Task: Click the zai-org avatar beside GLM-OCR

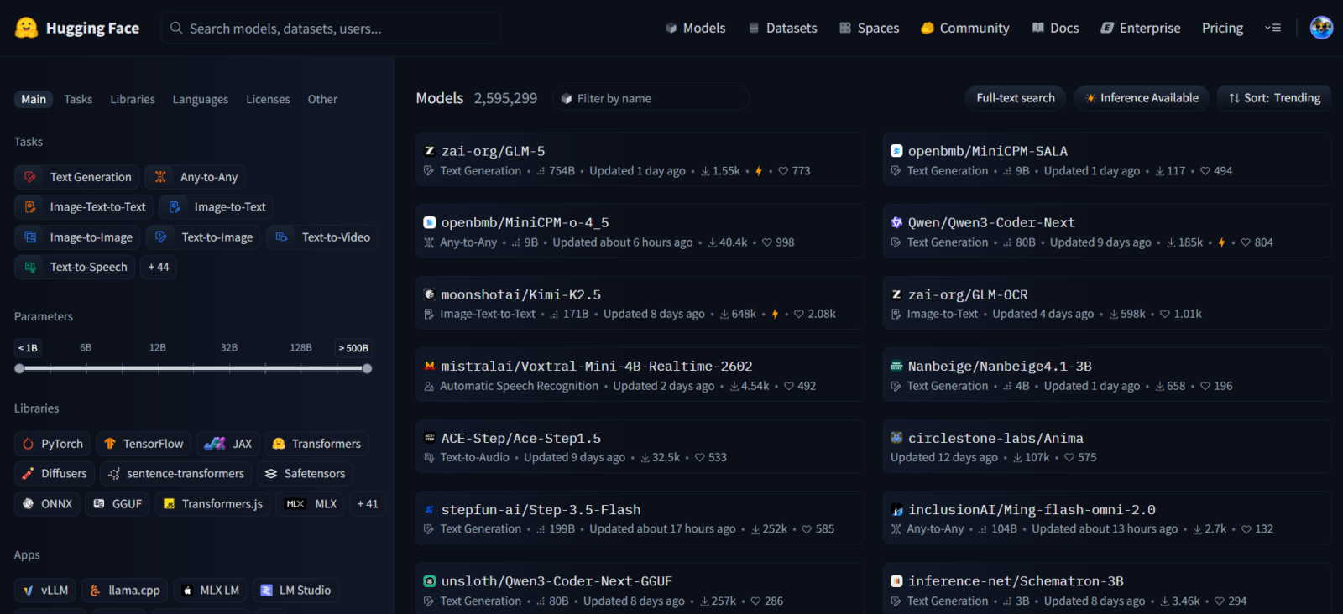Action: coord(896,294)
